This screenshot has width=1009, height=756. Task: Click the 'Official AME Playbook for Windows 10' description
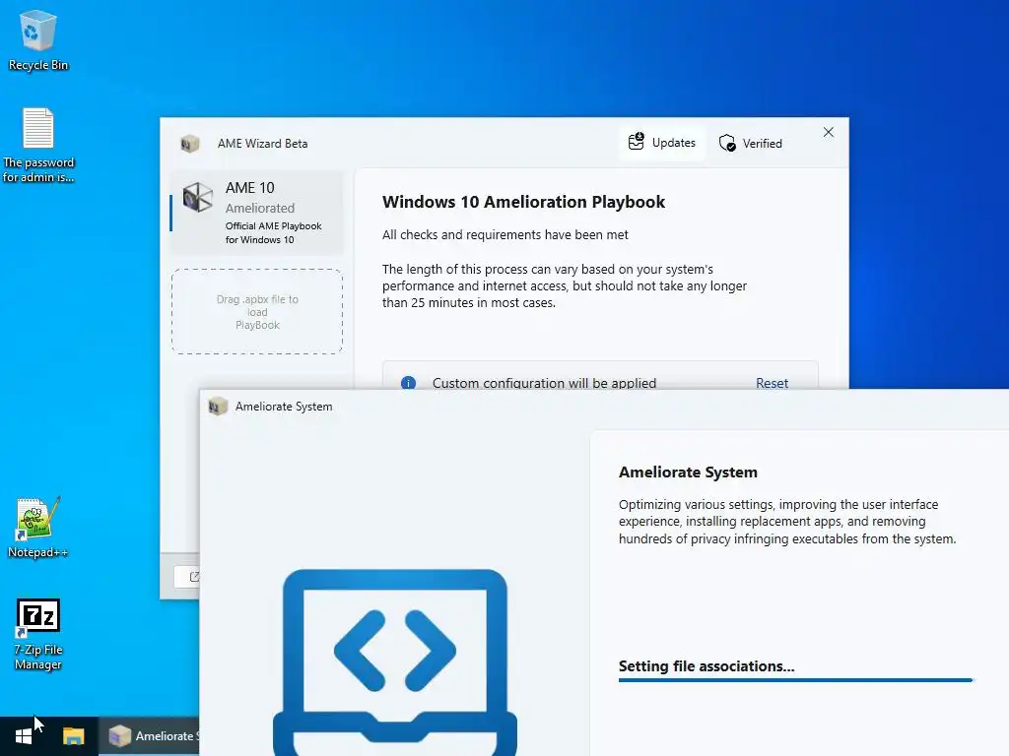point(273,232)
